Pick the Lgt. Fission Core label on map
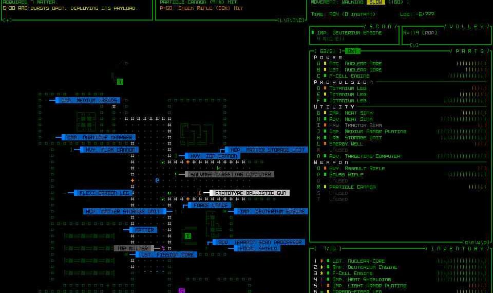 167,254
